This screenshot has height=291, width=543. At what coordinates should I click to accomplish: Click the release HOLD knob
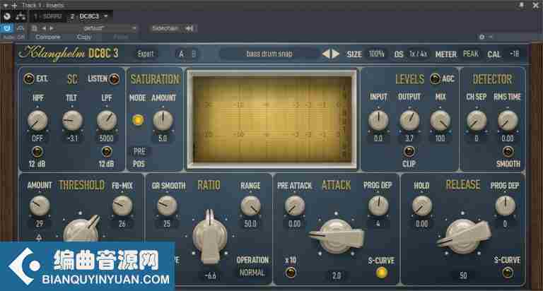422,206
